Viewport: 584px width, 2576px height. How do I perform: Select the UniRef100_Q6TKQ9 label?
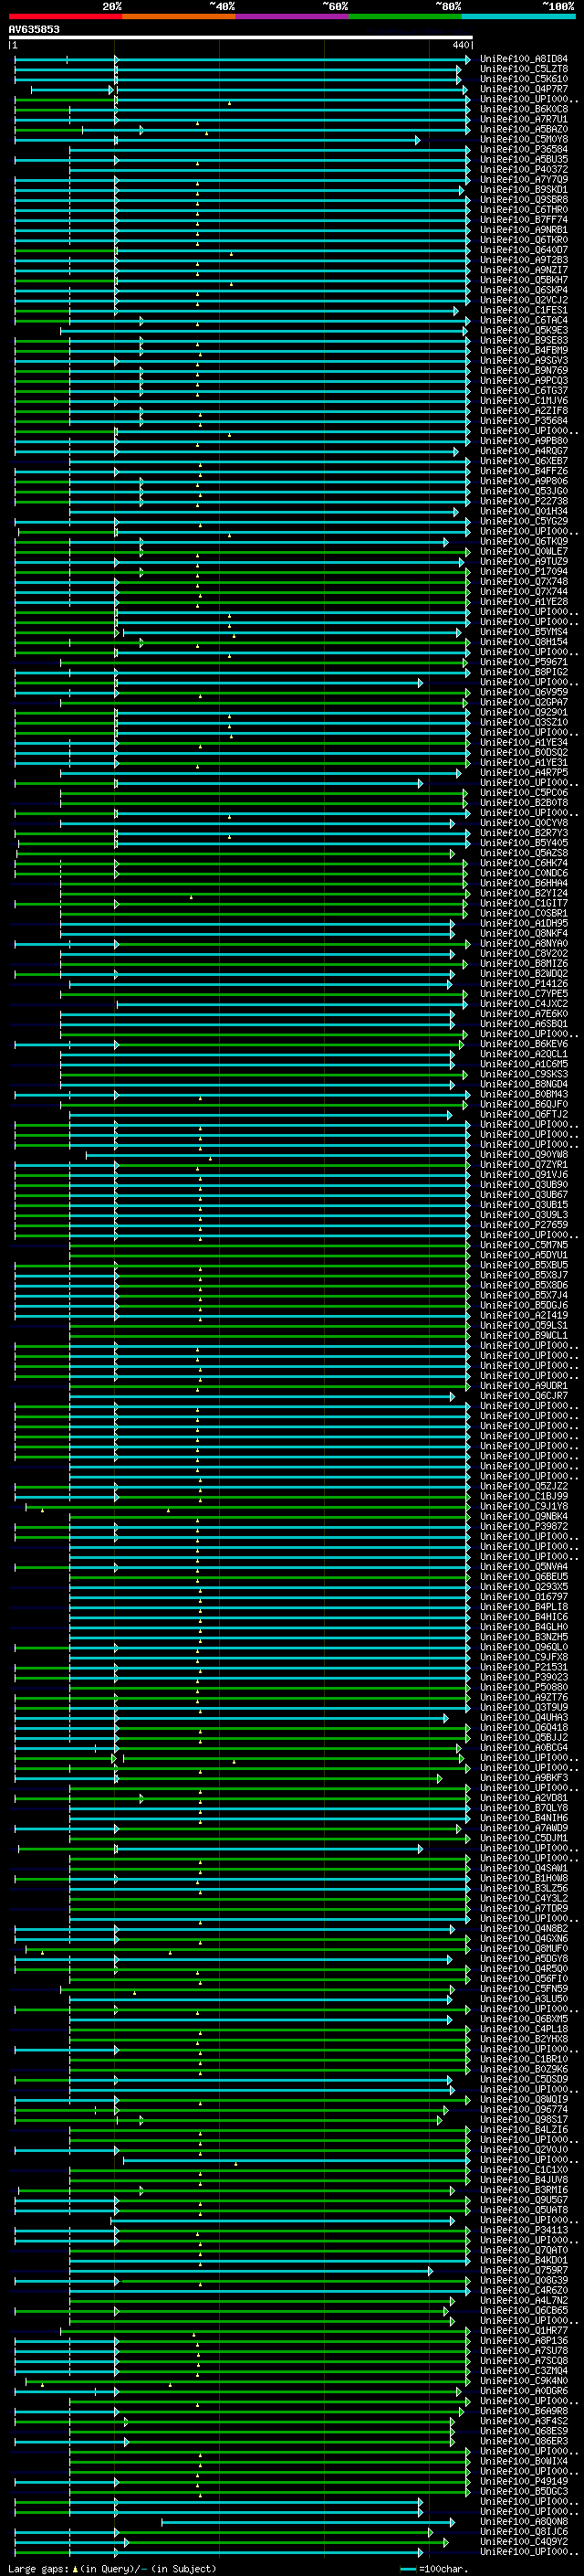coord(524,541)
